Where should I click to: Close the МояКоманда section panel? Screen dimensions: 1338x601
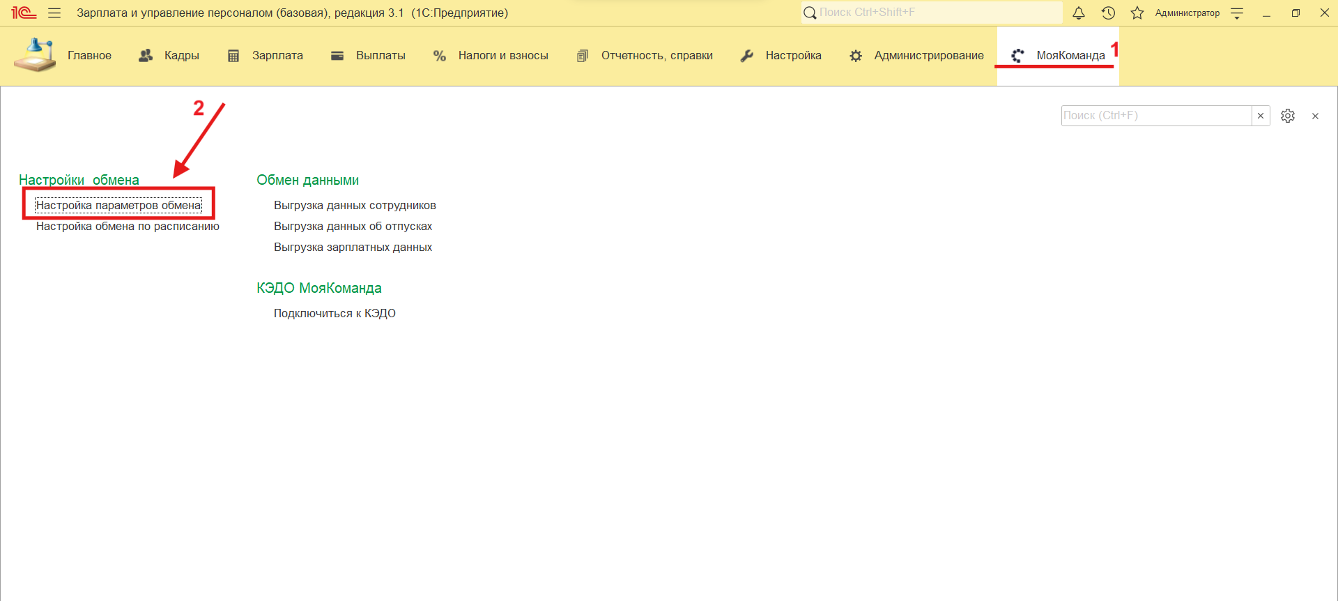(1315, 116)
